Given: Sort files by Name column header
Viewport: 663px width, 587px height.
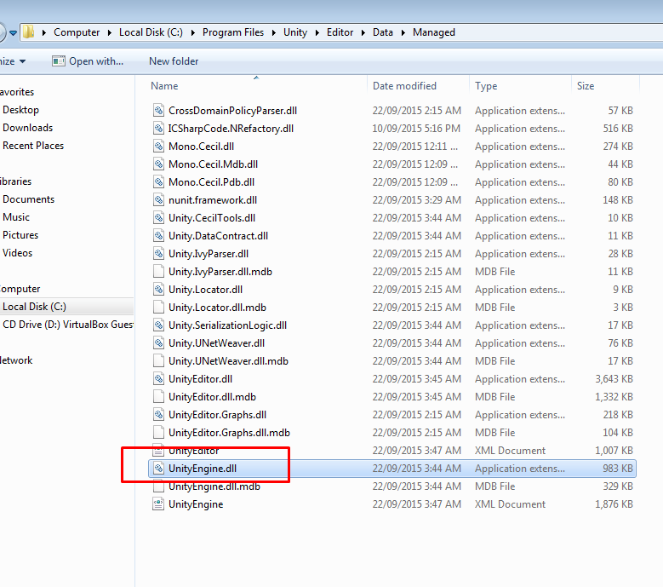Looking at the screenshot, I should click(x=164, y=86).
